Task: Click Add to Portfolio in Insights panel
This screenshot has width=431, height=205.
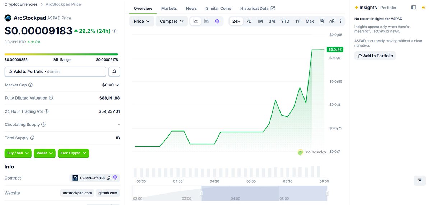Action: pyautogui.click(x=375, y=56)
